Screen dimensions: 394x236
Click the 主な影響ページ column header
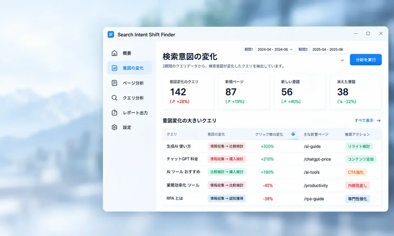(x=316, y=134)
